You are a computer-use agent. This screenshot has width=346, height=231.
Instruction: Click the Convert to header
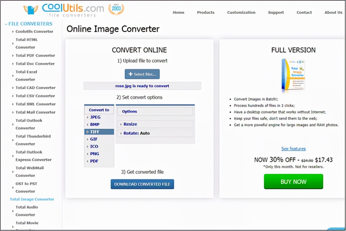(99, 110)
